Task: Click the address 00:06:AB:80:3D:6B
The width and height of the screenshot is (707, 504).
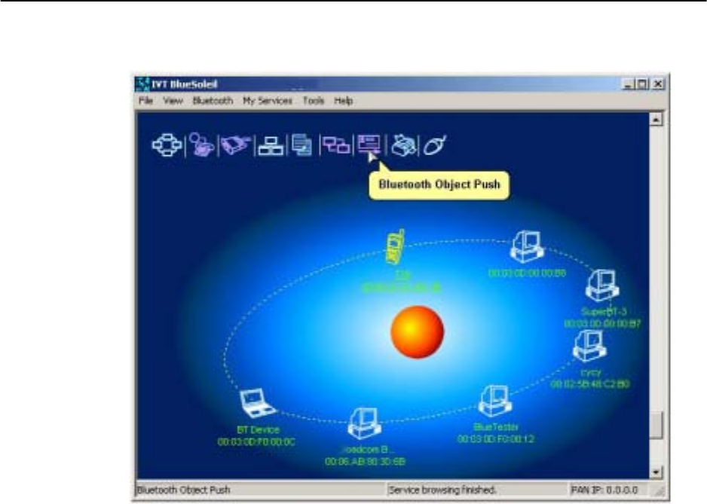Action: 365,462
